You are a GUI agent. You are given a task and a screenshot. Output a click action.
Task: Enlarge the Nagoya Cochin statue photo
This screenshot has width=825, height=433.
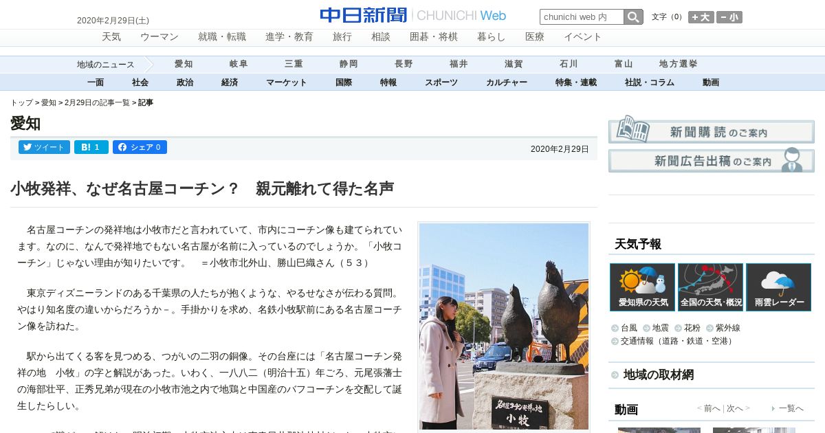(504, 326)
